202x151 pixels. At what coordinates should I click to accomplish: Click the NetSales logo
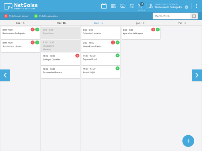[21, 6]
